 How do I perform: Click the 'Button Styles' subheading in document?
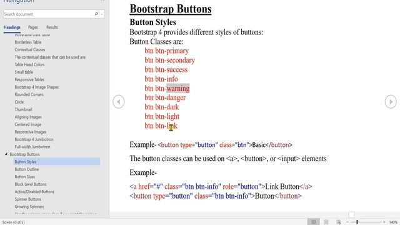click(x=152, y=22)
